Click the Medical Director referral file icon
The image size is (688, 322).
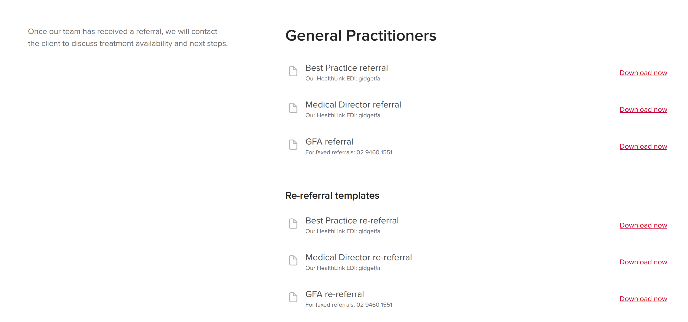(293, 108)
